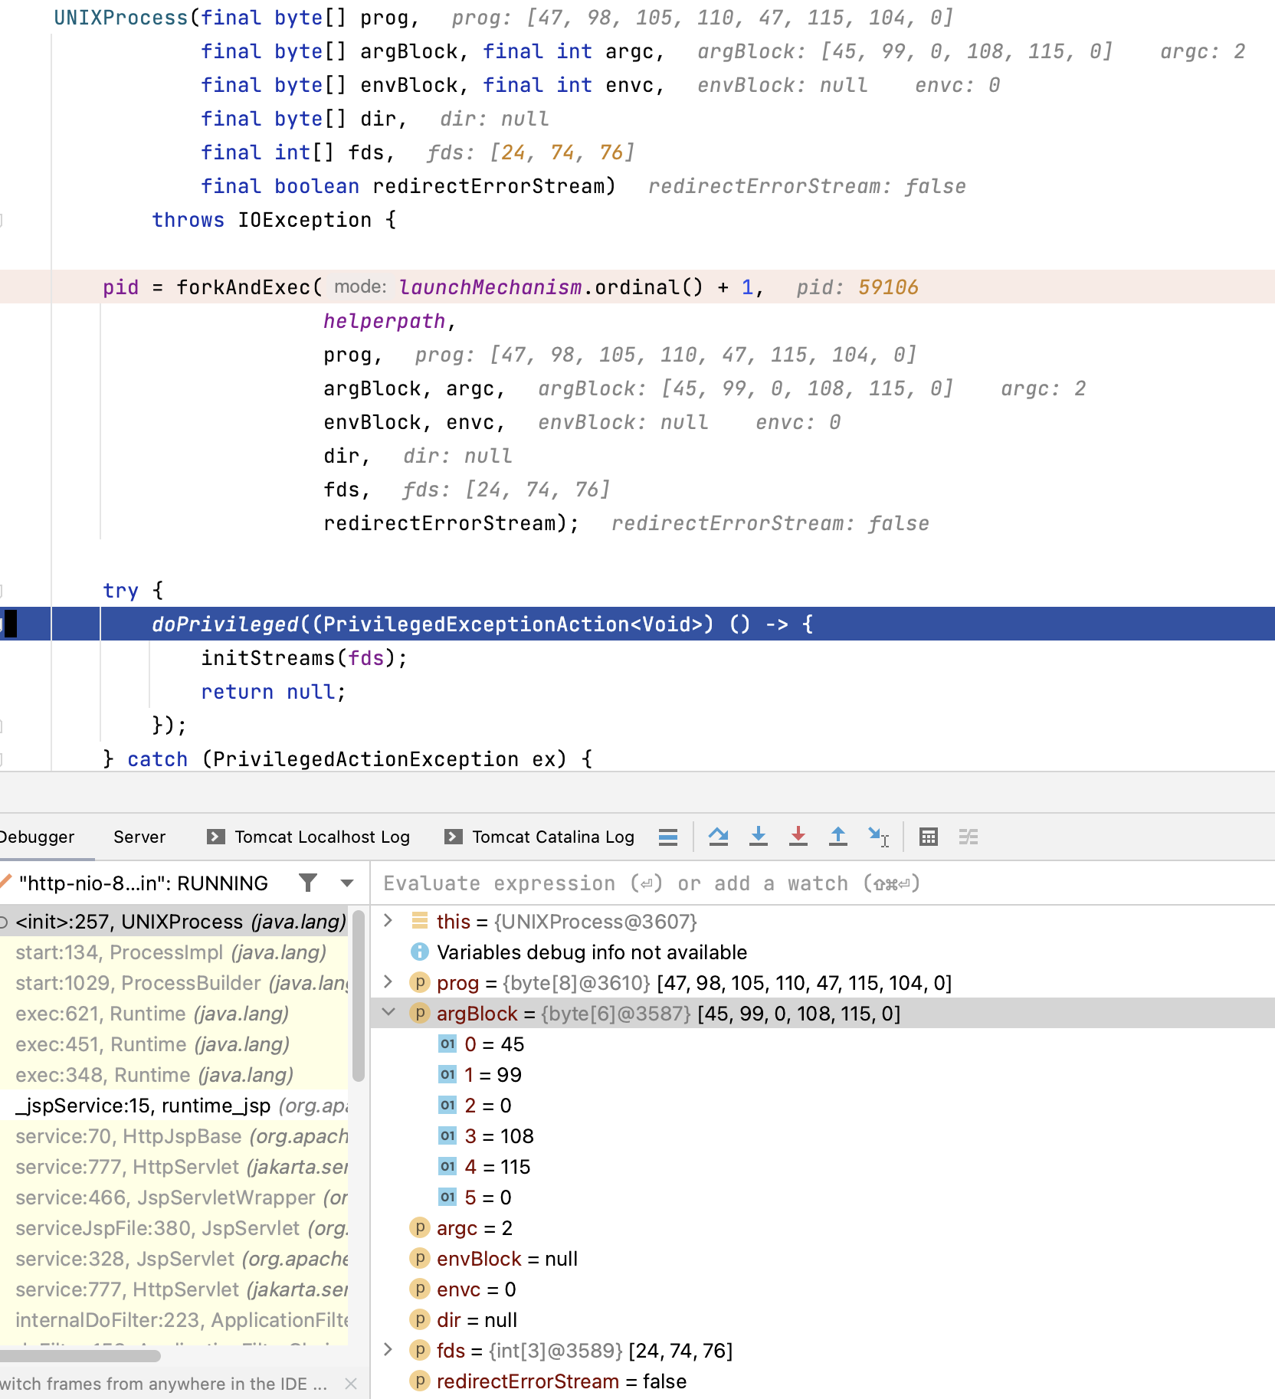Click Show Execution Point icon
1275x1399 pixels.
point(668,837)
